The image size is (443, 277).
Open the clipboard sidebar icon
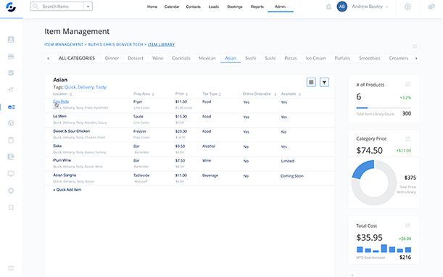click(11, 140)
